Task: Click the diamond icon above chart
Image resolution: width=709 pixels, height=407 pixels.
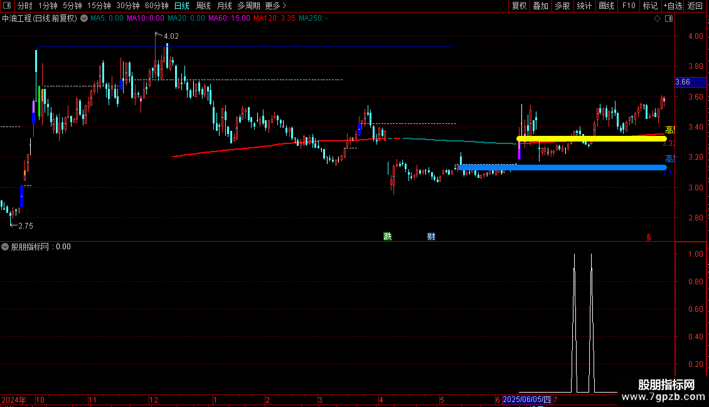Action: pyautogui.click(x=658, y=19)
